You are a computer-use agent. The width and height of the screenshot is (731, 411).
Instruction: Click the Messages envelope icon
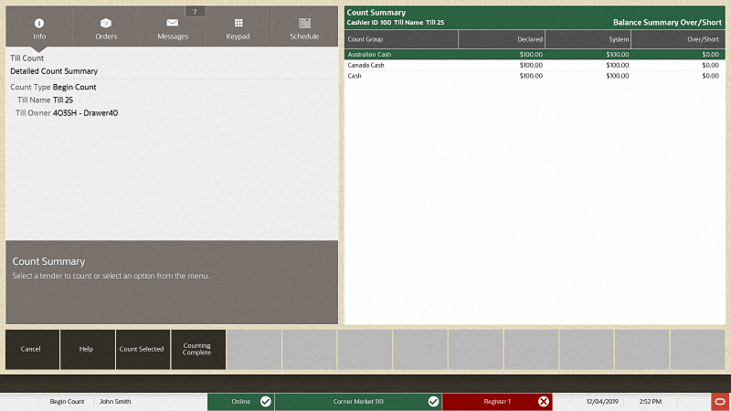pyautogui.click(x=173, y=22)
